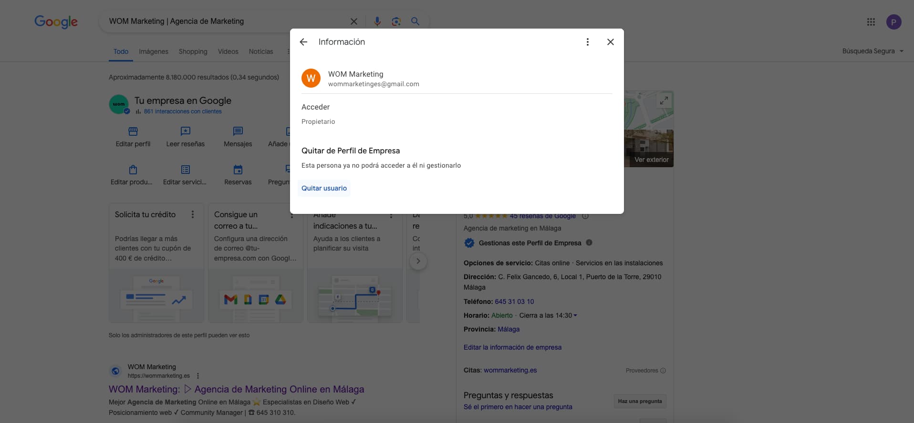Click info icon next to reviews count
Viewport: 914px width, 423px height.
(585, 216)
